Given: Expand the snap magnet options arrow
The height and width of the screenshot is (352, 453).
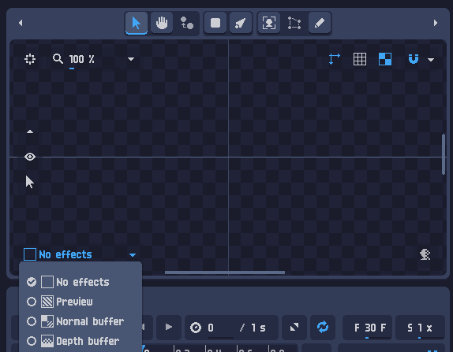Looking at the screenshot, I should click(431, 60).
